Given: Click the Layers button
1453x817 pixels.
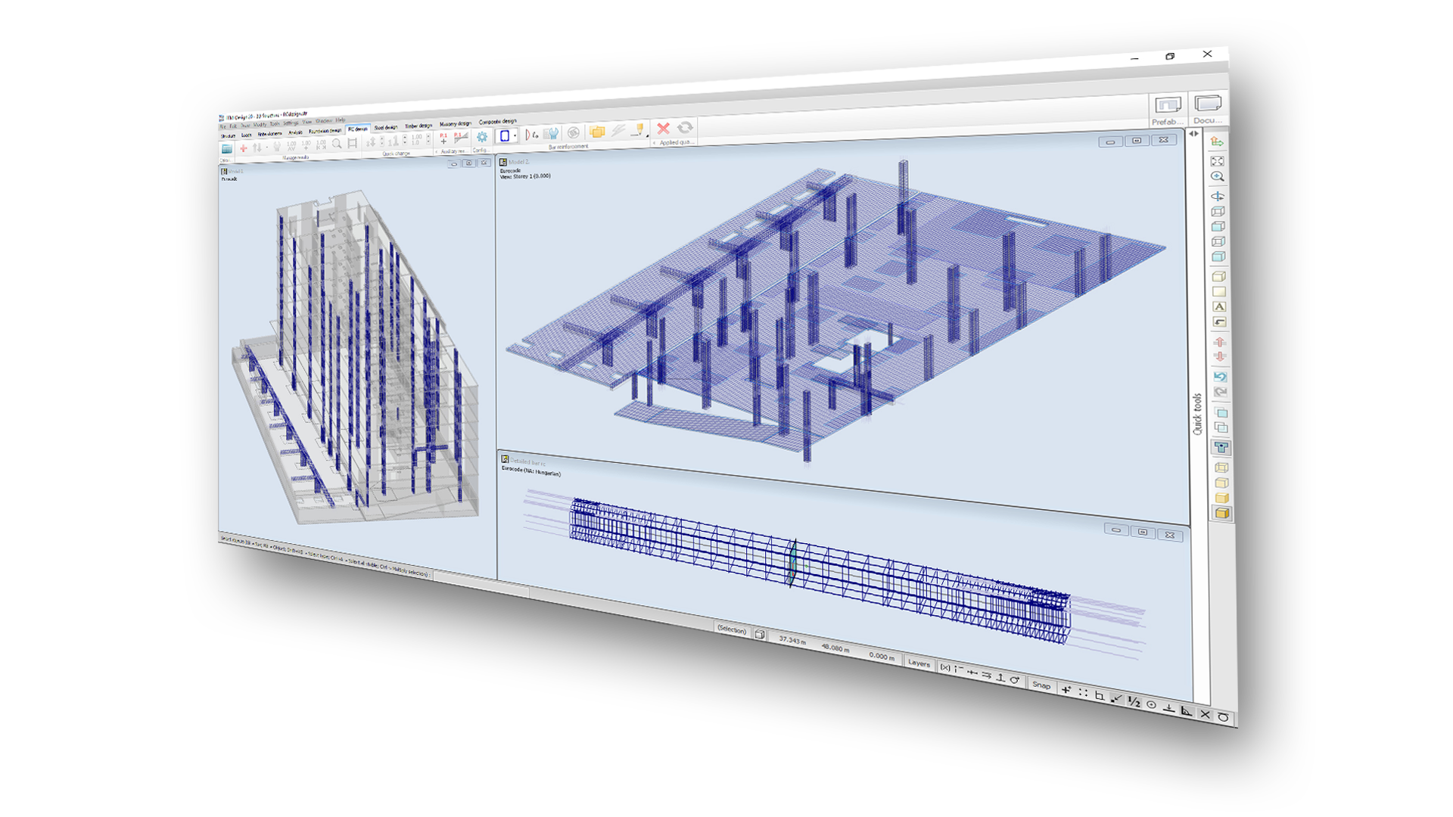Looking at the screenshot, I should pos(919,663).
